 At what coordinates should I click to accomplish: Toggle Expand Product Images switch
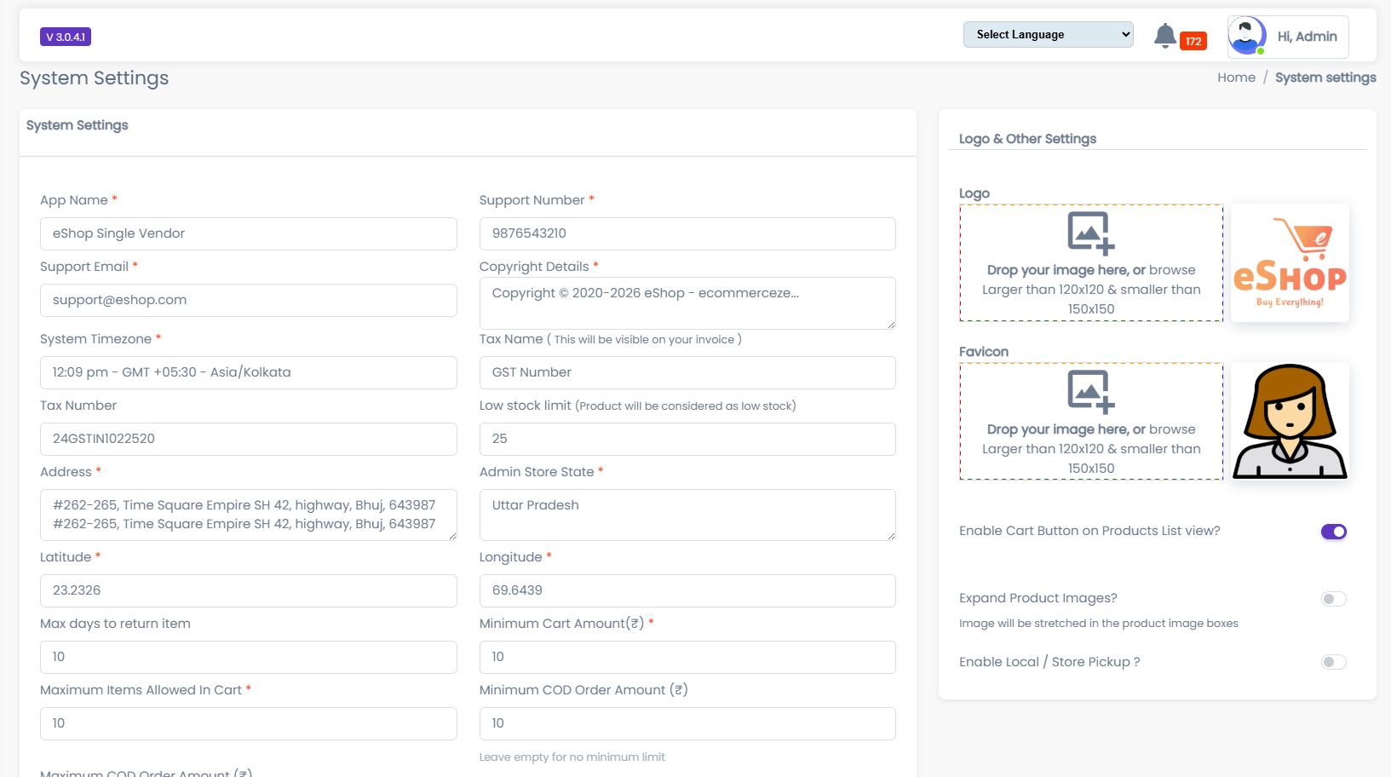click(x=1334, y=599)
